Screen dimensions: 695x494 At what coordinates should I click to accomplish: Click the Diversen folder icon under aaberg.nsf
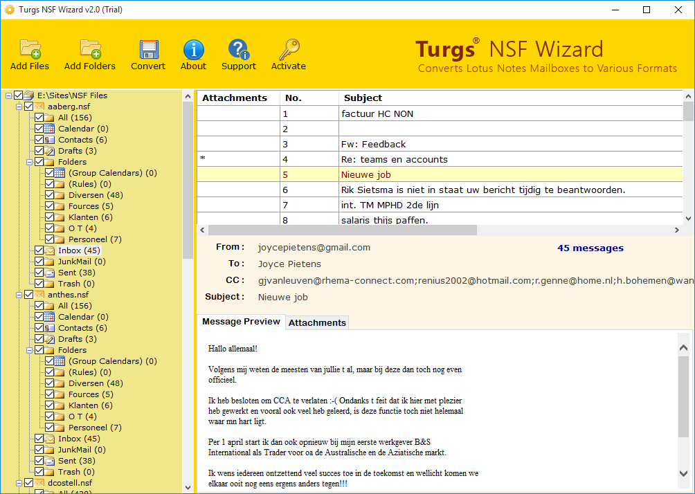[x=60, y=195]
